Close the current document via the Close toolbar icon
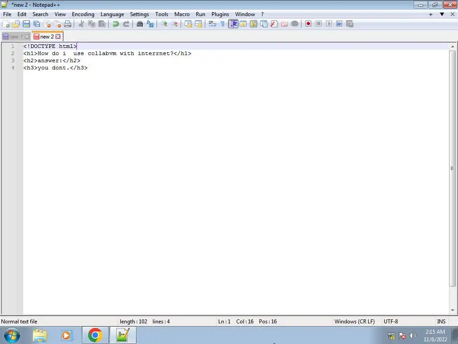 coord(47,24)
